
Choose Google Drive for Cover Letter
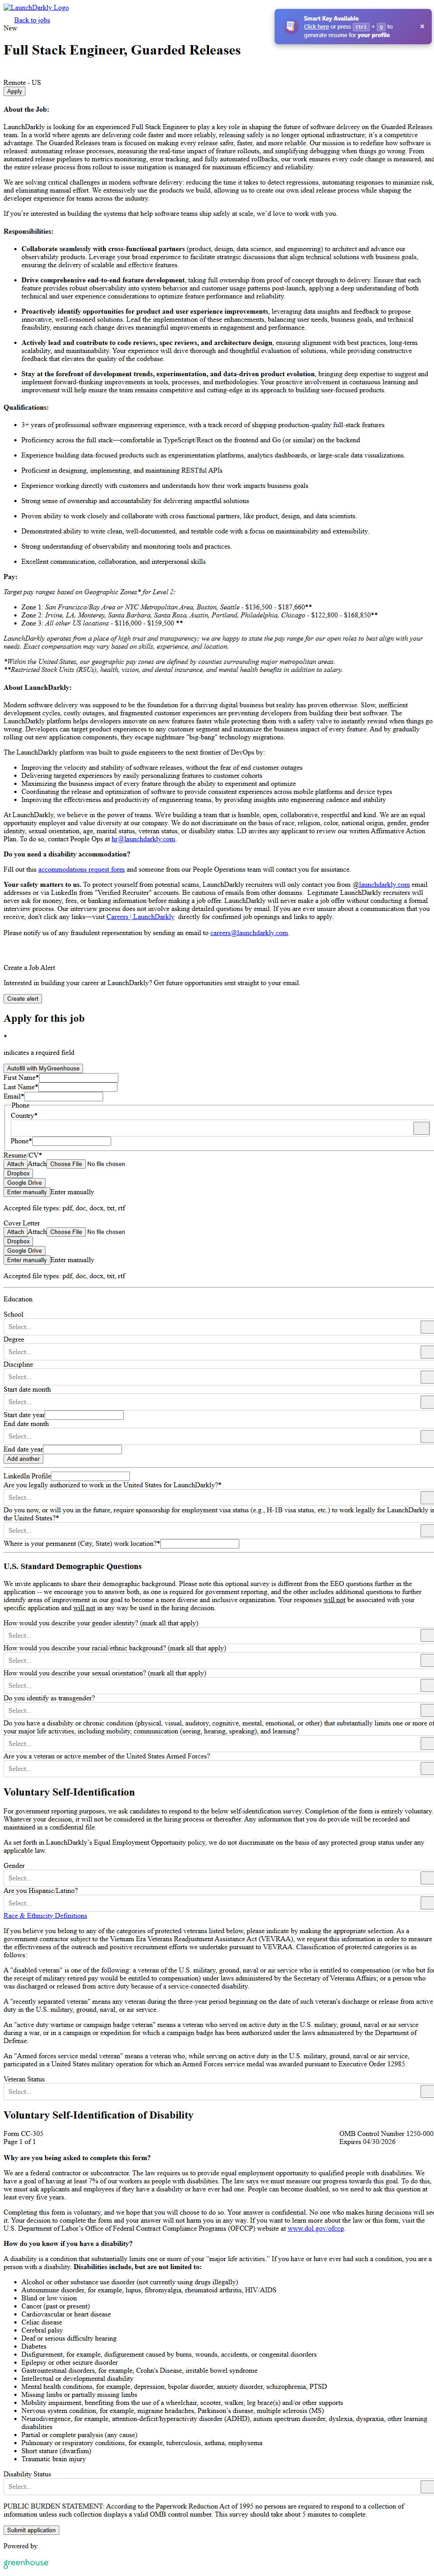tap(25, 1251)
